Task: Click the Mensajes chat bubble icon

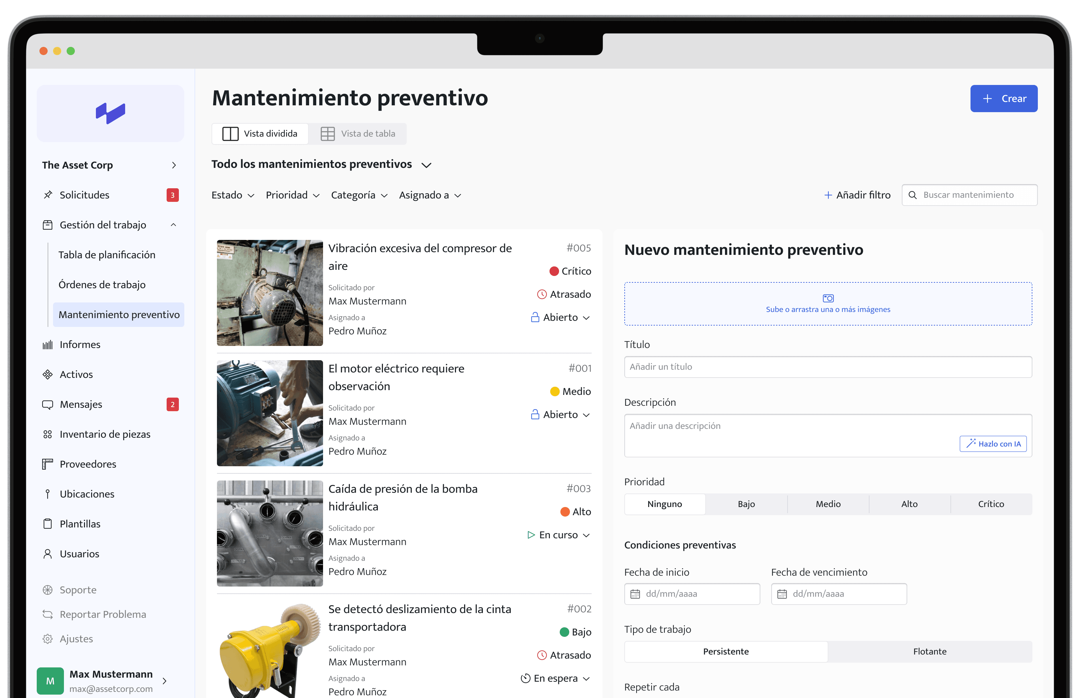Action: [48, 404]
